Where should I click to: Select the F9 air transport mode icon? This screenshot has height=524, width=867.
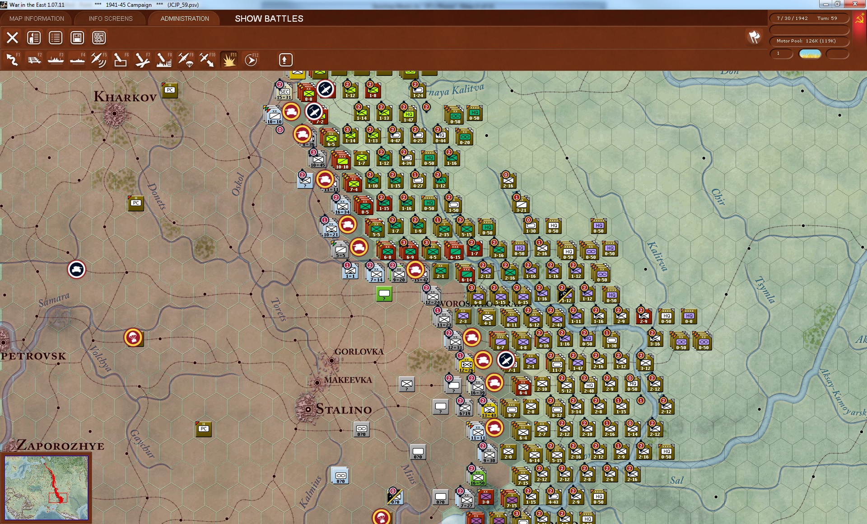click(186, 60)
